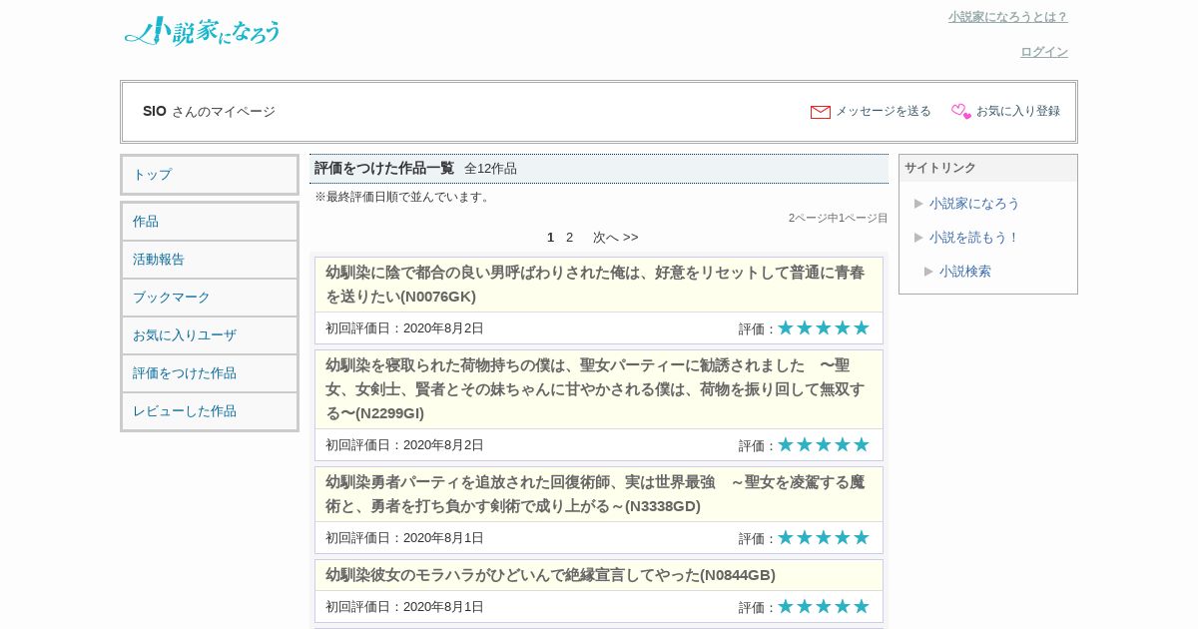The height and width of the screenshot is (629, 1198).
Task: Click the pink hearts favorite icon
Action: click(960, 112)
